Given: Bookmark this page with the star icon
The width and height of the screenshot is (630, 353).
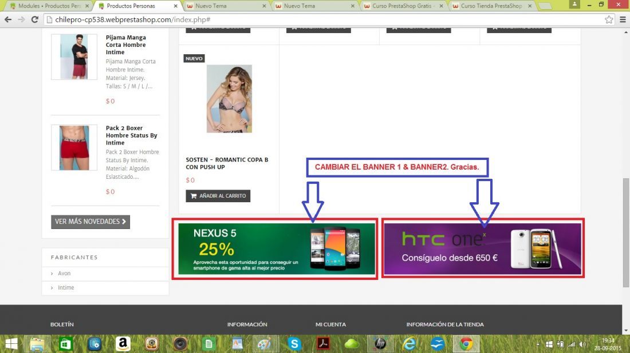Looking at the screenshot, I should [x=609, y=19].
